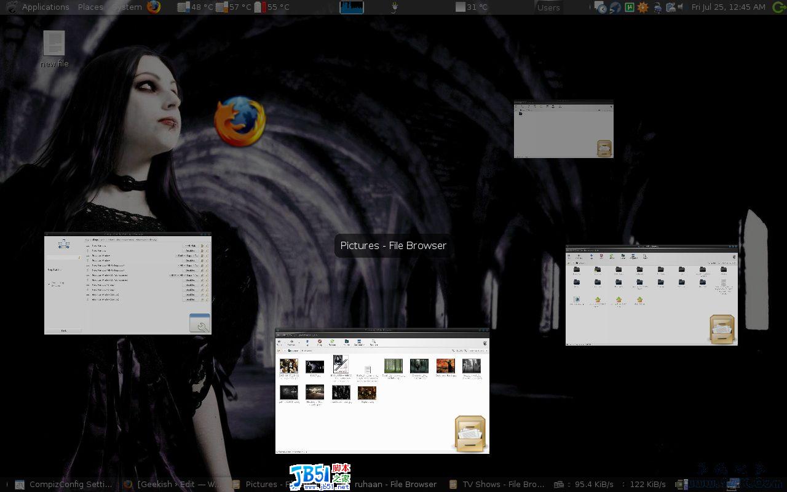Open the clock showing Fri Jul 25
Viewport: 787px width, 492px height.
click(728, 7)
